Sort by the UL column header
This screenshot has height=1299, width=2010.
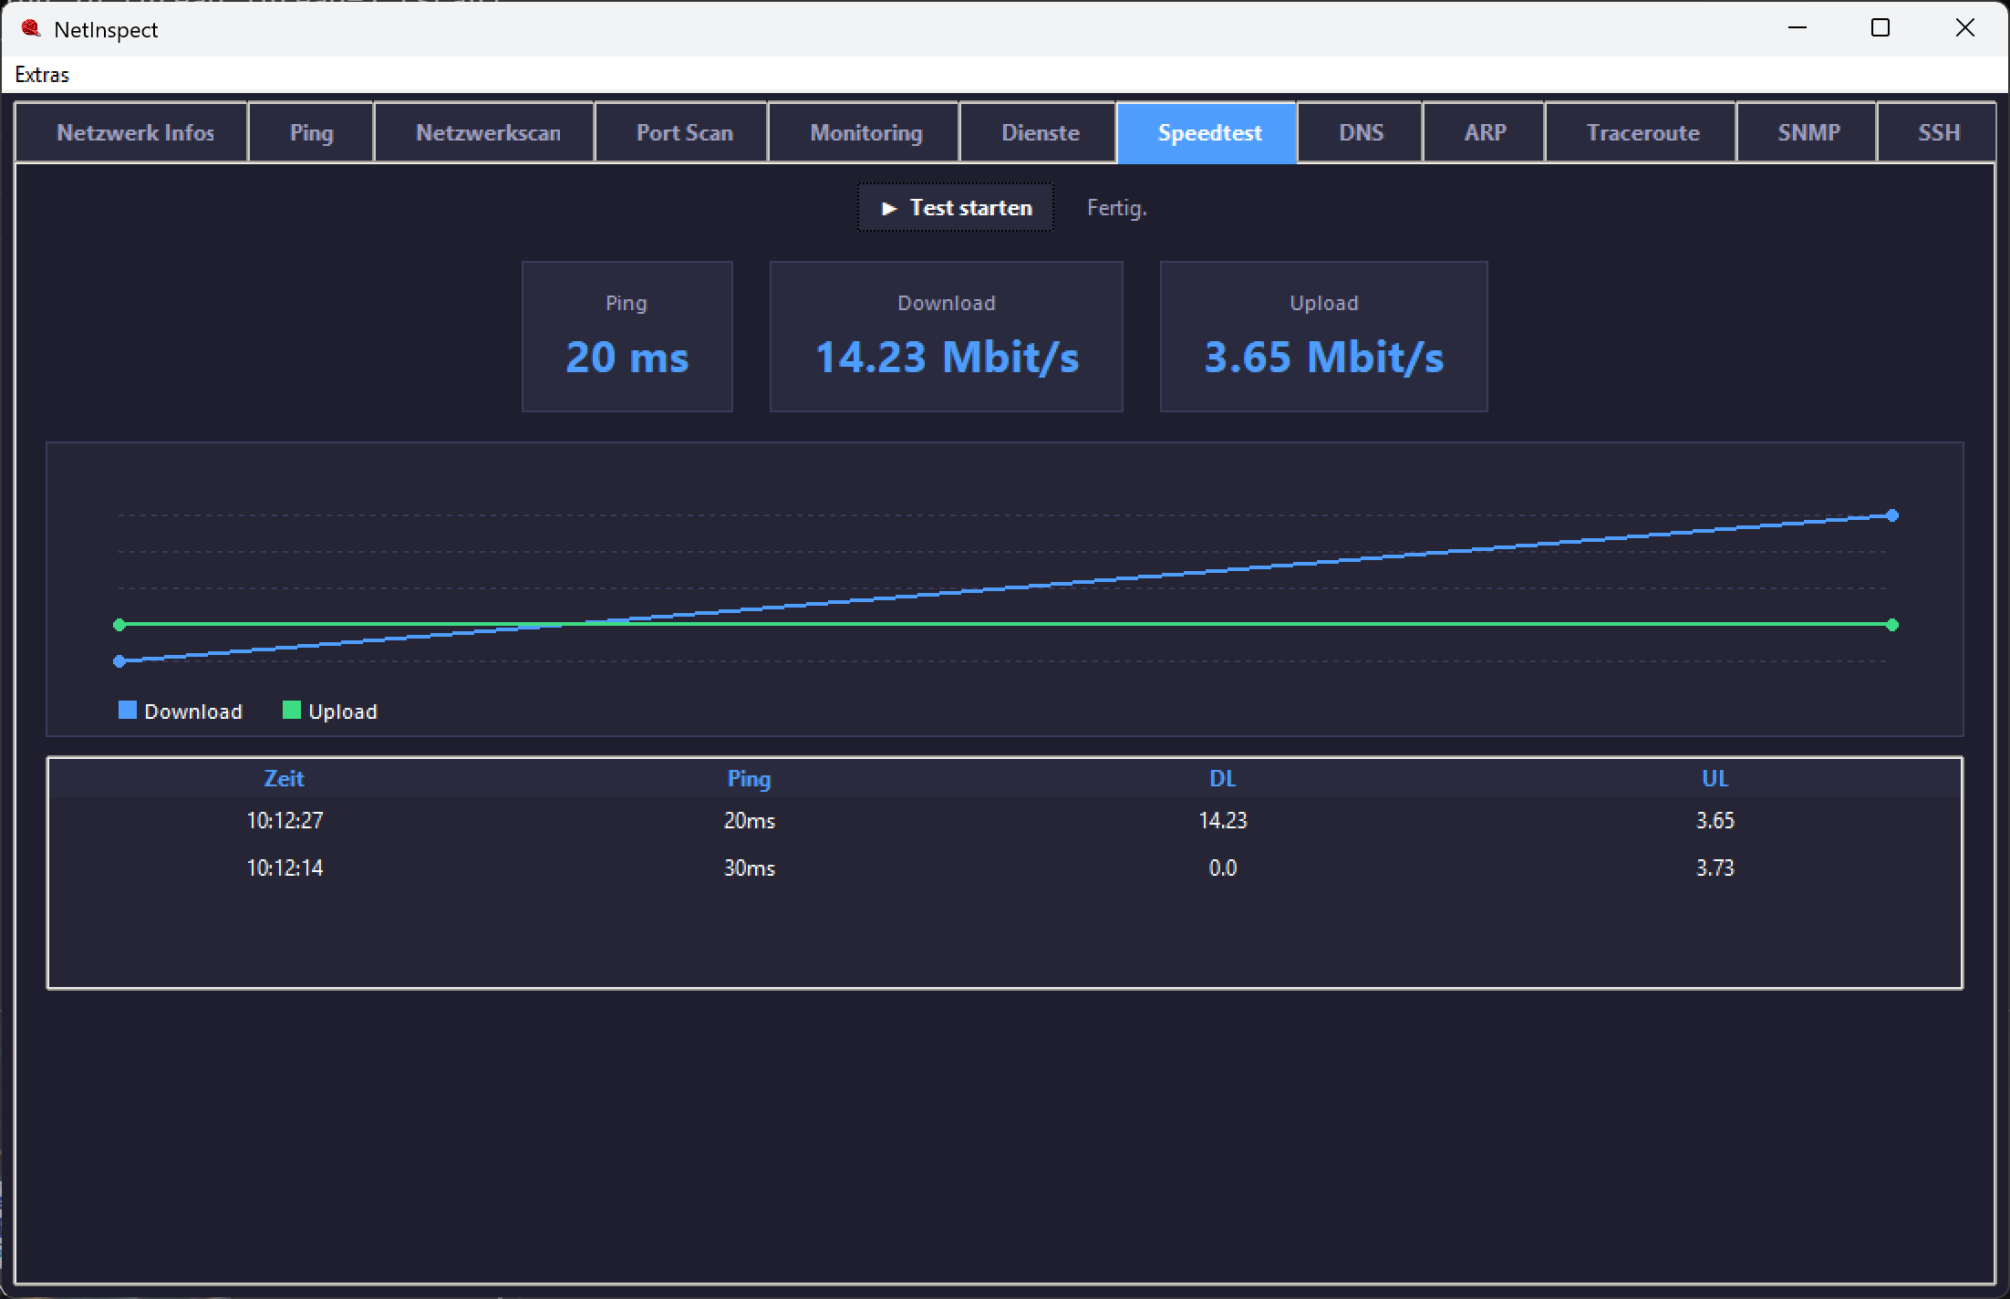pyautogui.click(x=1715, y=779)
